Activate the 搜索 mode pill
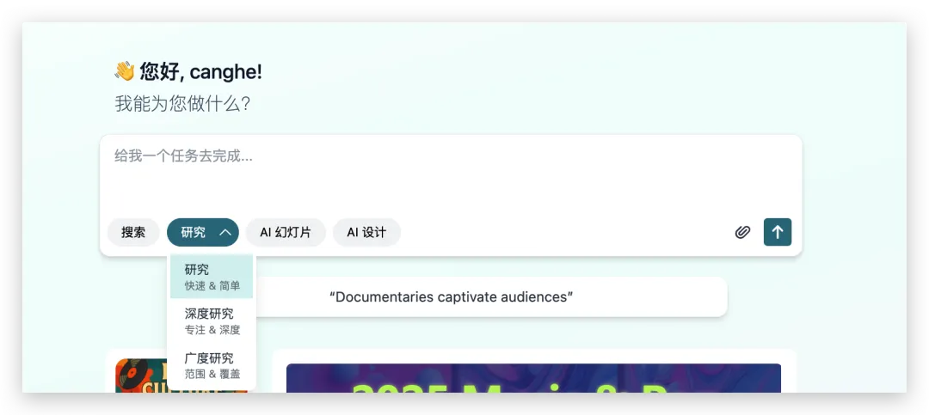This screenshot has height=415, width=929. tap(133, 232)
